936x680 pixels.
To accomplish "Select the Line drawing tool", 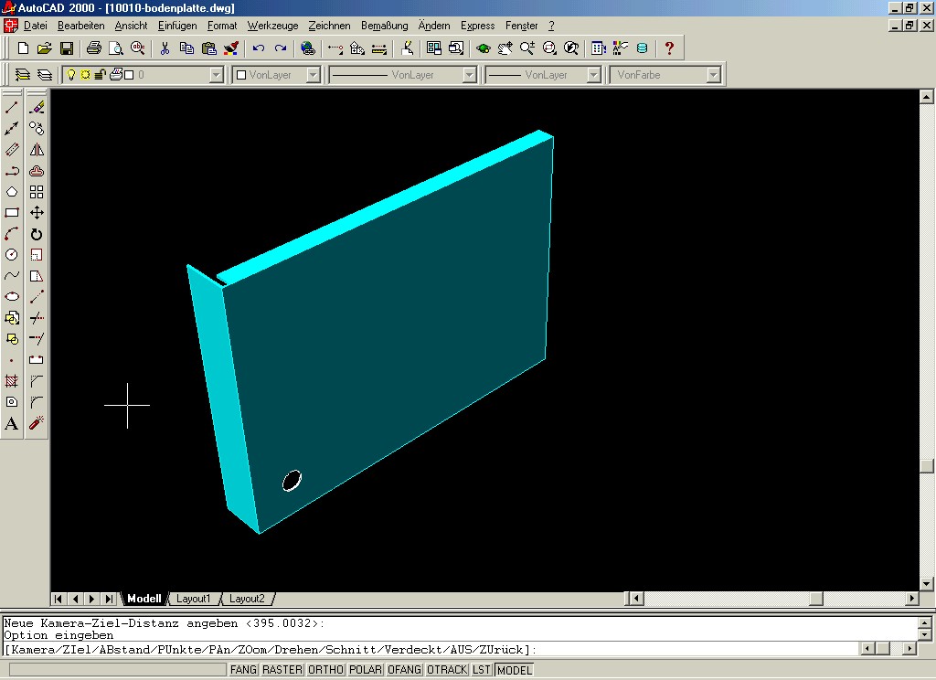I will [x=12, y=108].
